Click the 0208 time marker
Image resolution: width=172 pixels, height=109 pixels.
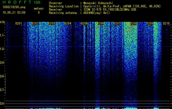133,23
